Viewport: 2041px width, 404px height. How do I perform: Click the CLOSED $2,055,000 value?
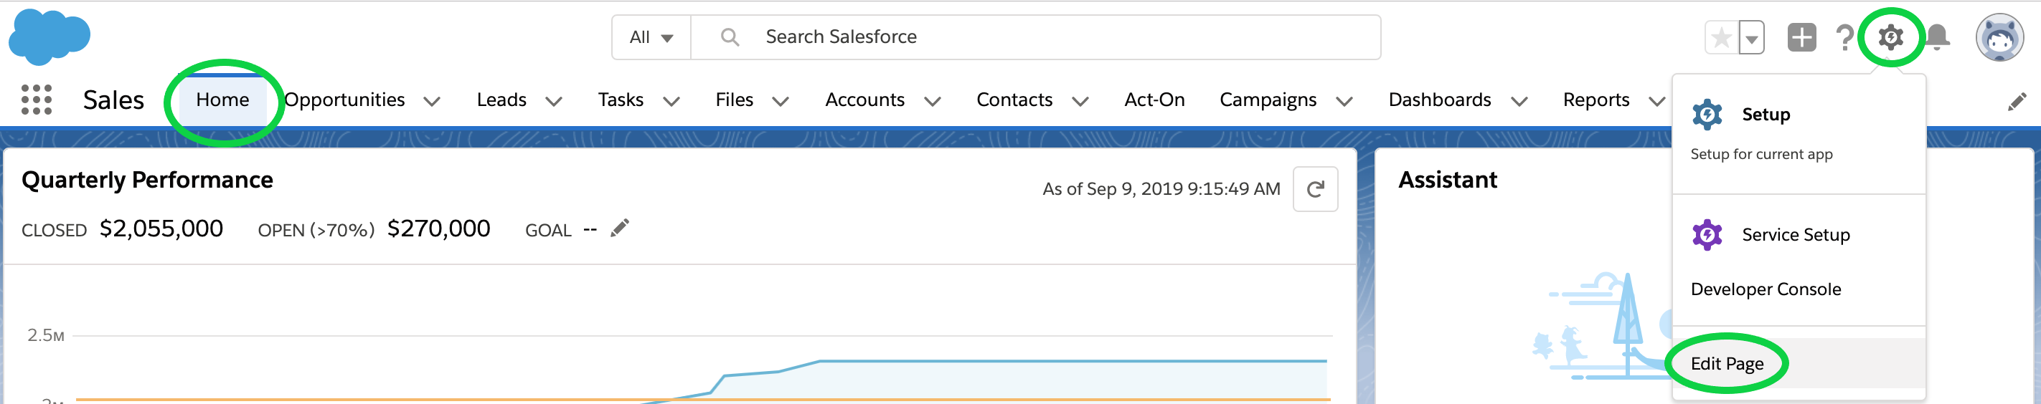click(x=161, y=229)
